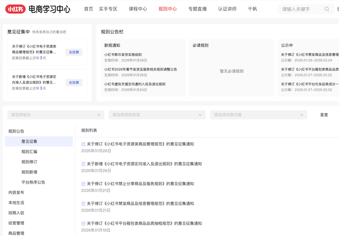Go to the 课程中心 tab
339x236 pixels.
pyautogui.click(x=138, y=9)
